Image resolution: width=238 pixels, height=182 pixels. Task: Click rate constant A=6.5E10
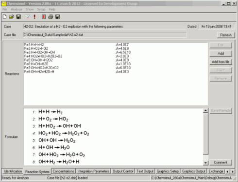pyautogui.click(x=123, y=52)
